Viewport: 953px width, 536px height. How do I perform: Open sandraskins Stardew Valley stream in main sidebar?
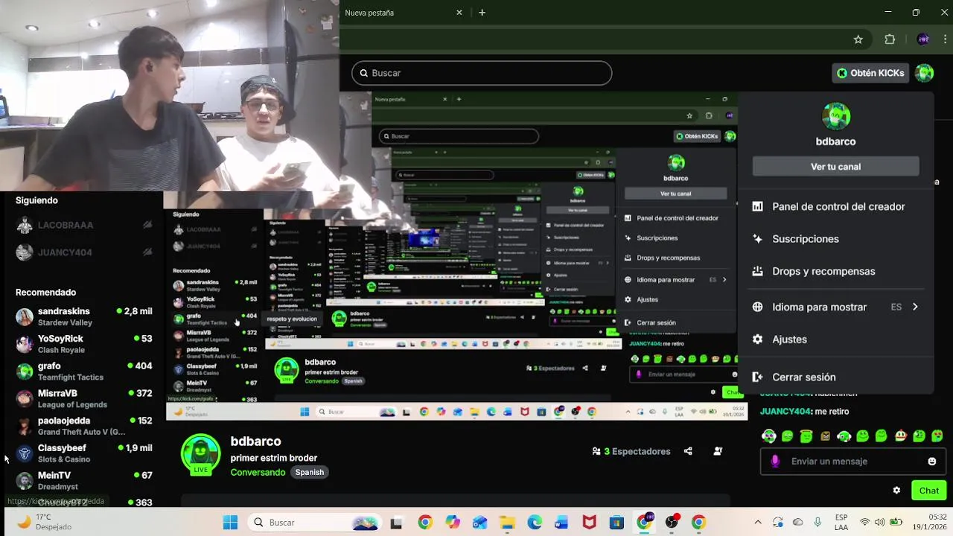click(82, 316)
